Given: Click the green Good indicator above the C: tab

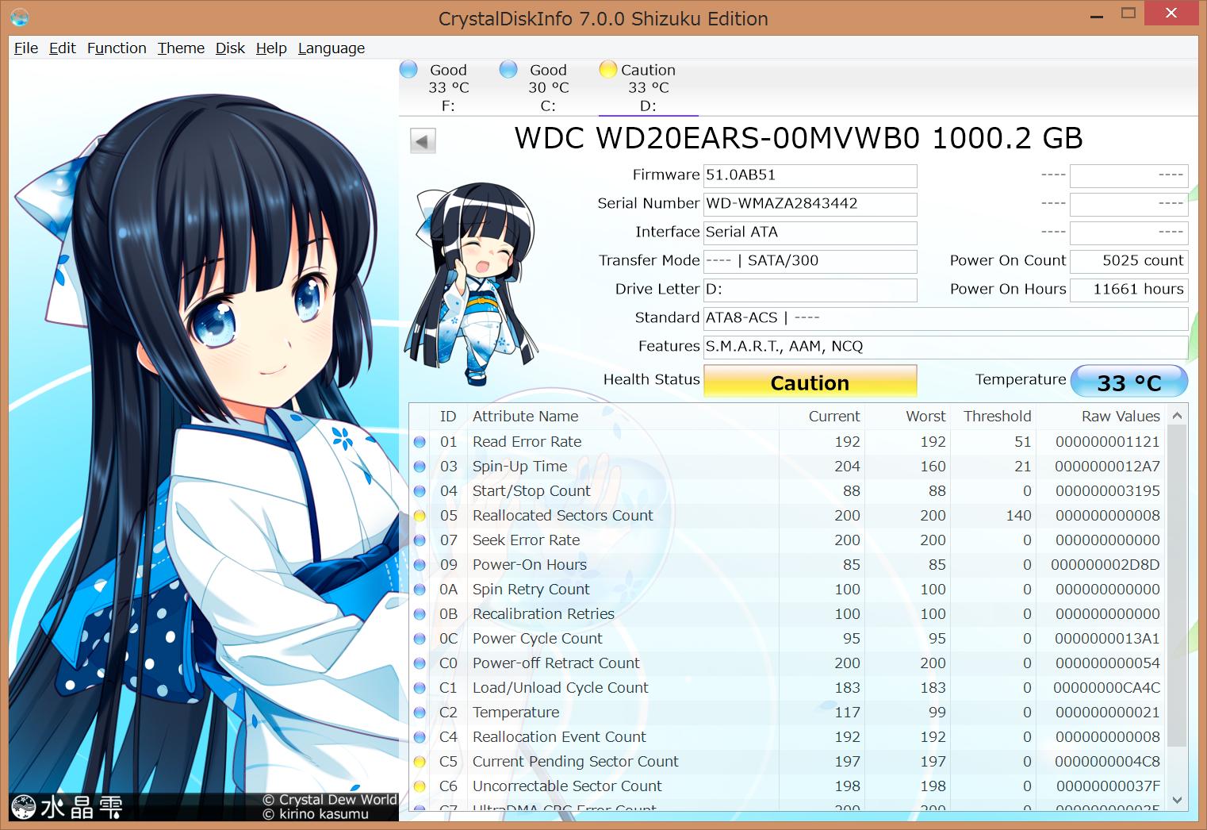Looking at the screenshot, I should pyautogui.click(x=508, y=69).
